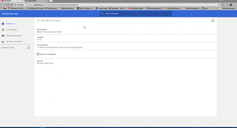The image size is (237, 128).
Task: Click the browser forward arrow
Action: [5, 5]
